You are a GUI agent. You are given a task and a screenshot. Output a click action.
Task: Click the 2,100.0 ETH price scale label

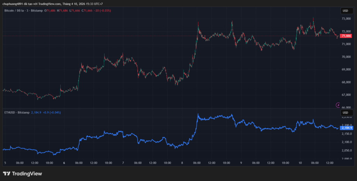coord(346,142)
